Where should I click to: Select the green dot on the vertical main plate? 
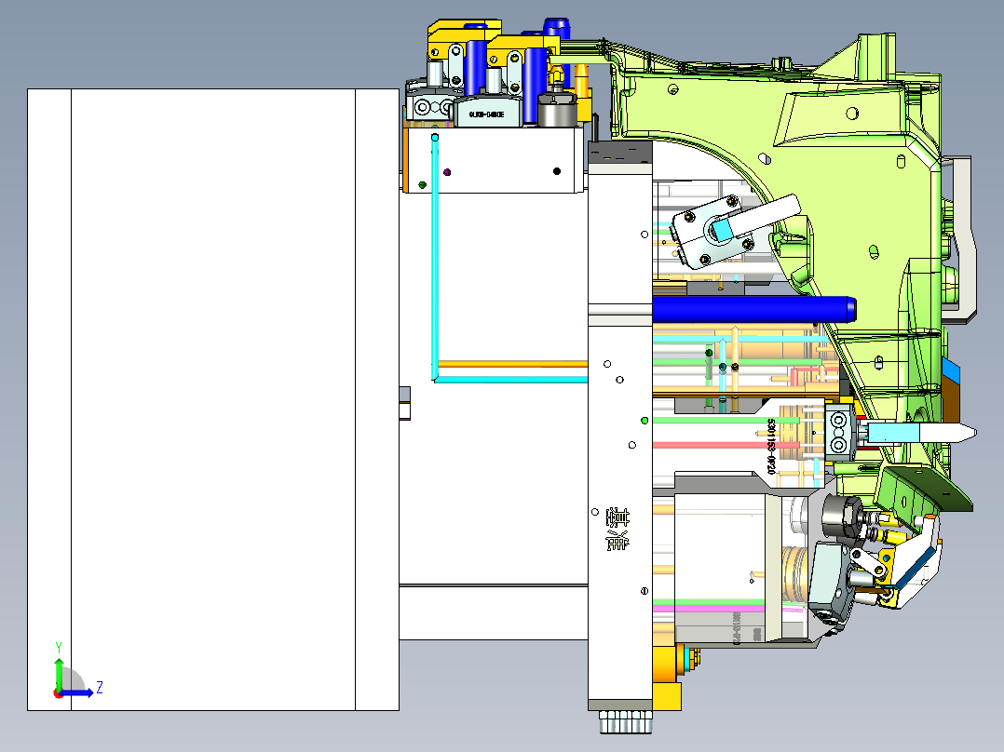(x=644, y=421)
